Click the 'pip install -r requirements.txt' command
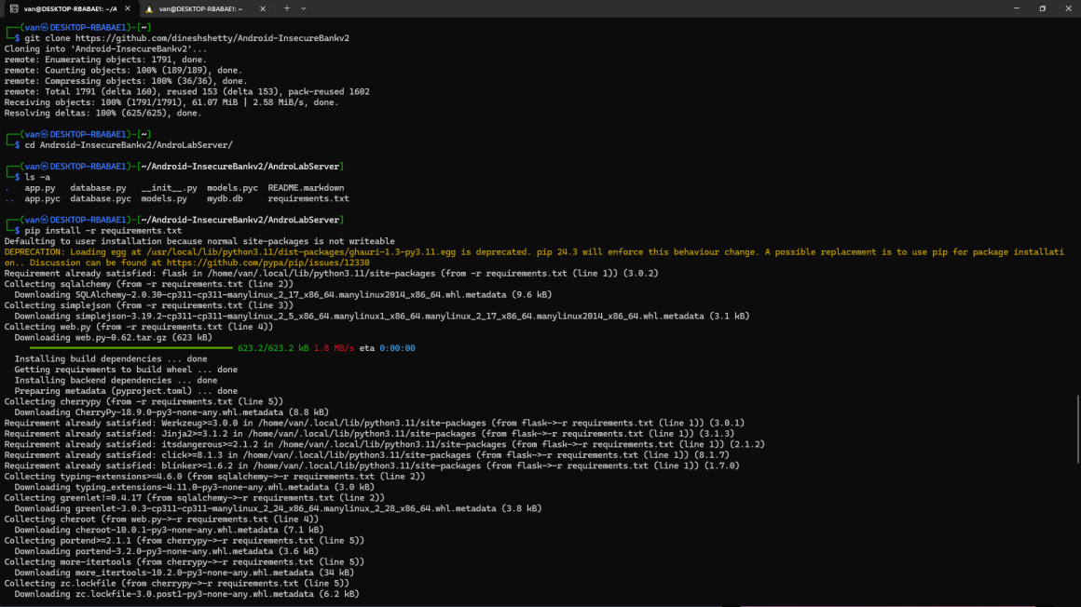 pyautogui.click(x=103, y=231)
